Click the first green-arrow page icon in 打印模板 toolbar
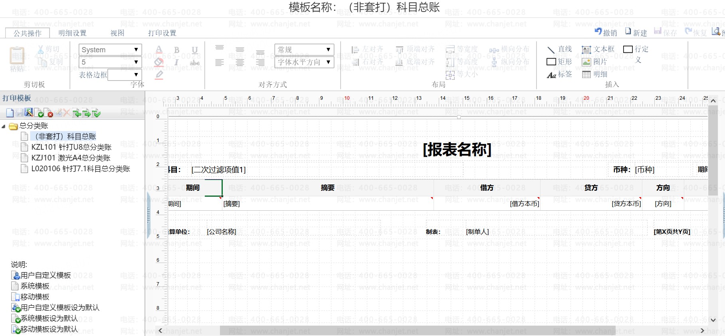The height and width of the screenshot is (336, 725). [77, 113]
